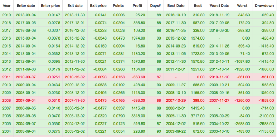Click points value 0.0790
The width and height of the screenshot is (277, 137).
coord(119,116)
